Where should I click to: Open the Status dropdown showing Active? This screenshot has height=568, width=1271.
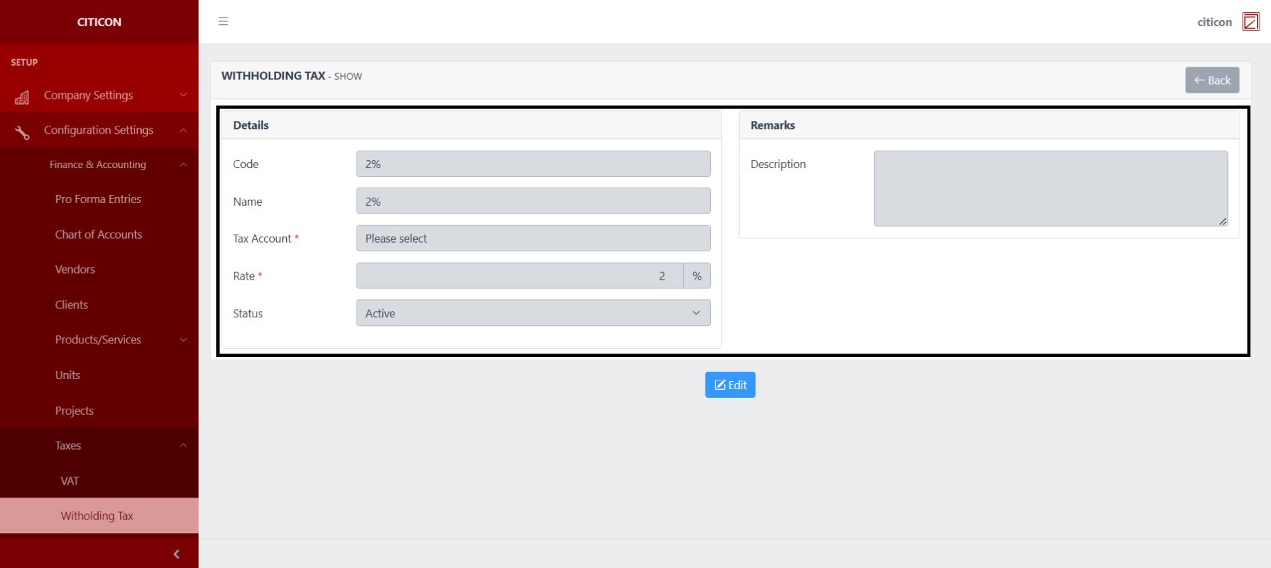click(x=533, y=313)
